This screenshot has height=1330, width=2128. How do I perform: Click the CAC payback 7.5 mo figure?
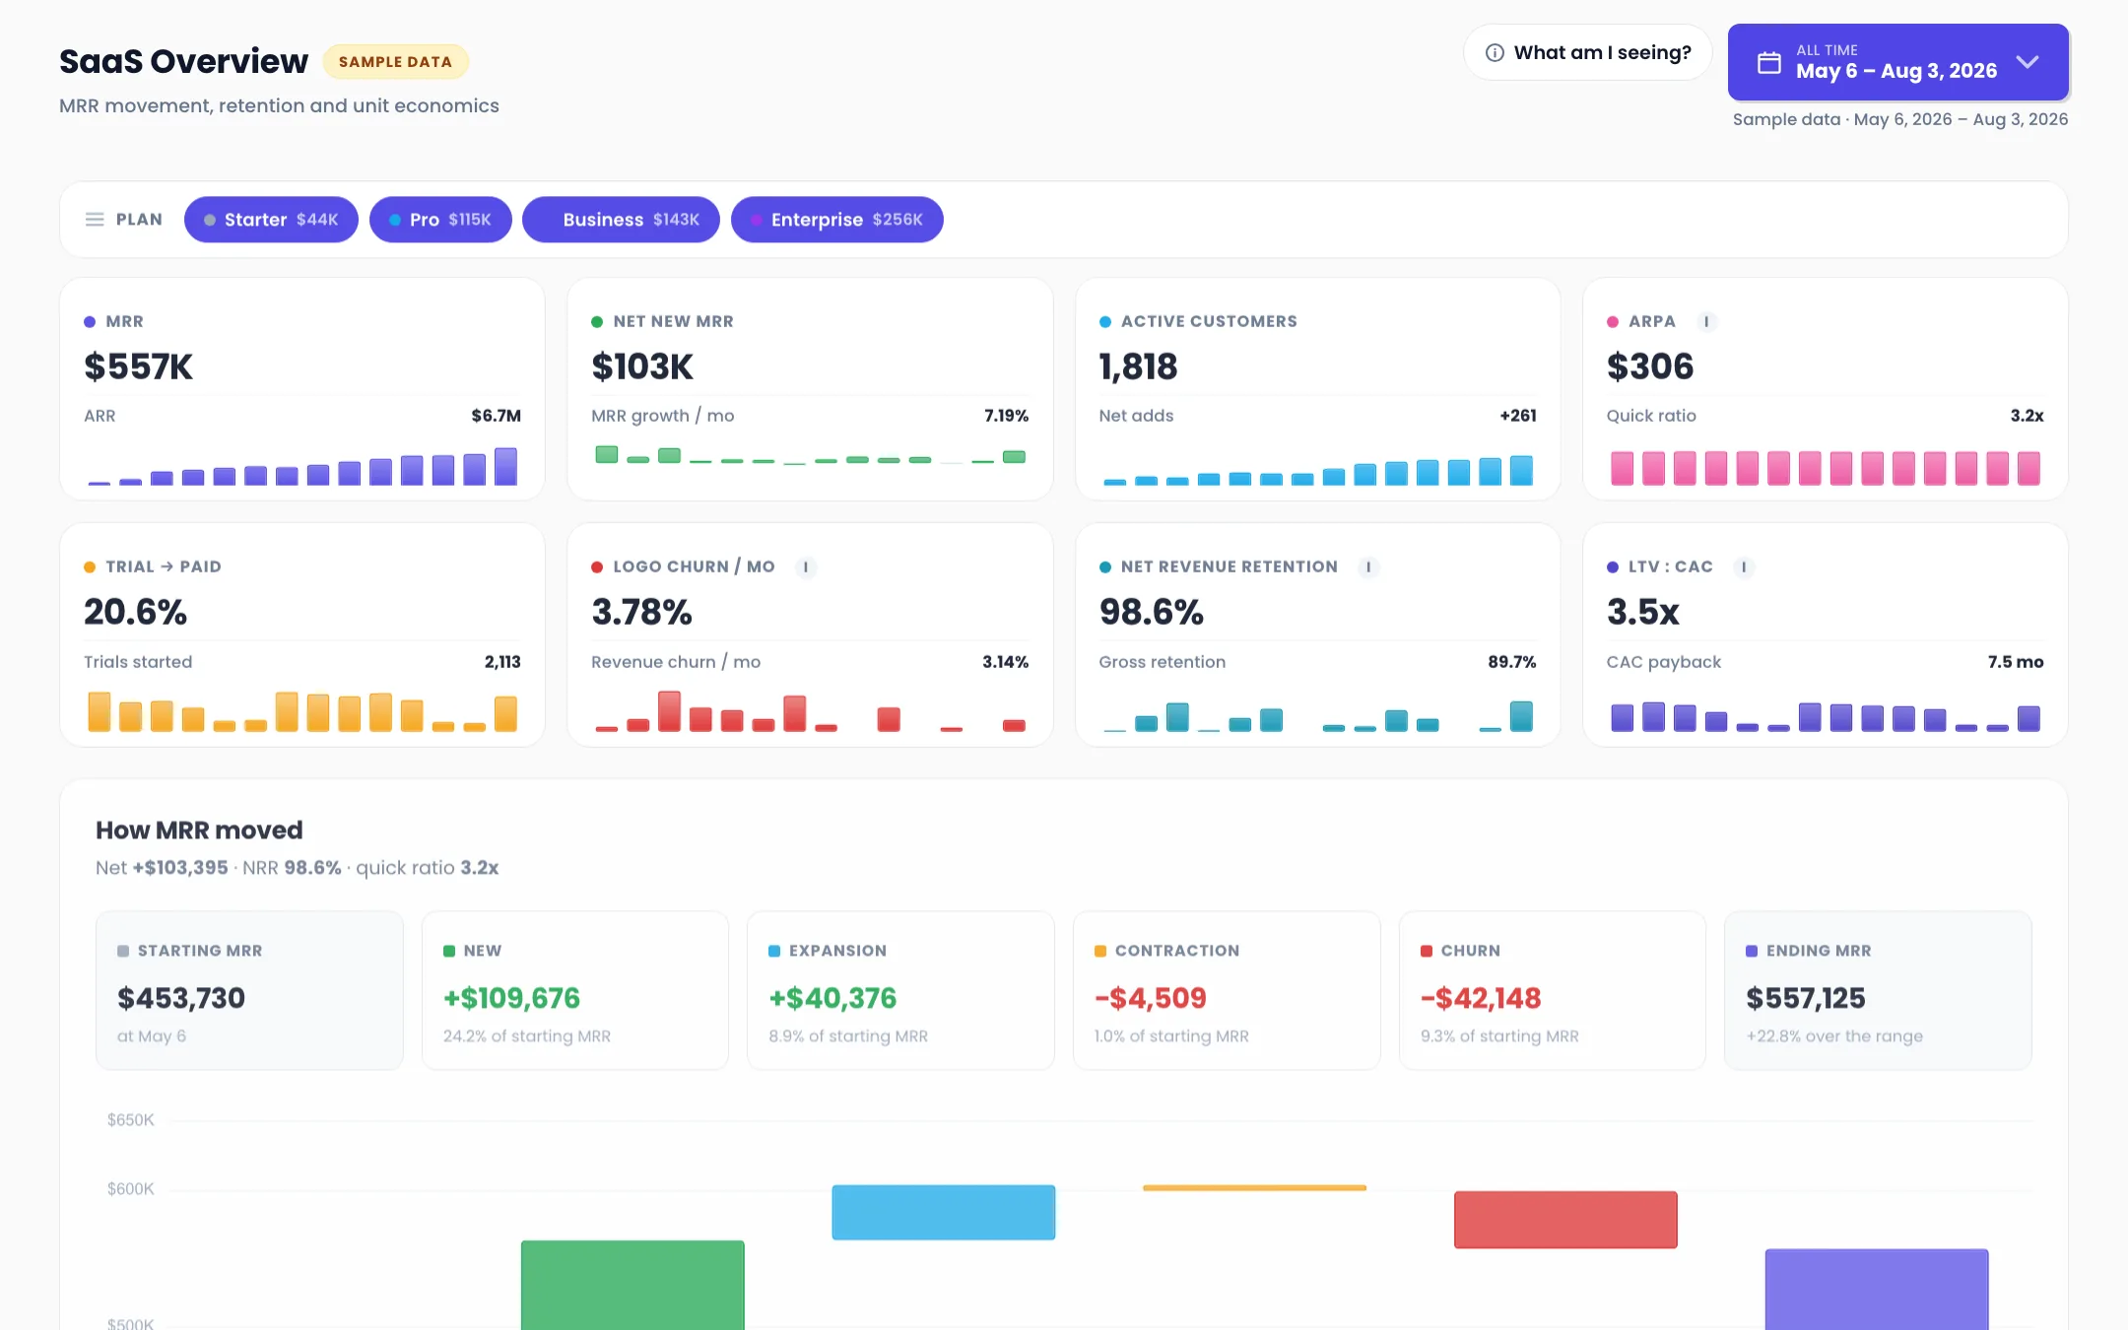tap(2015, 662)
